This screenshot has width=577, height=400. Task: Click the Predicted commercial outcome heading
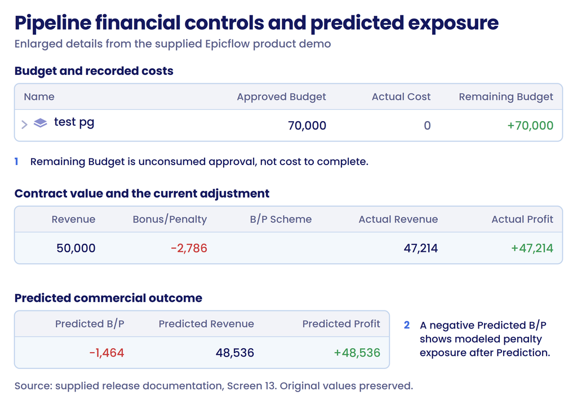(108, 298)
